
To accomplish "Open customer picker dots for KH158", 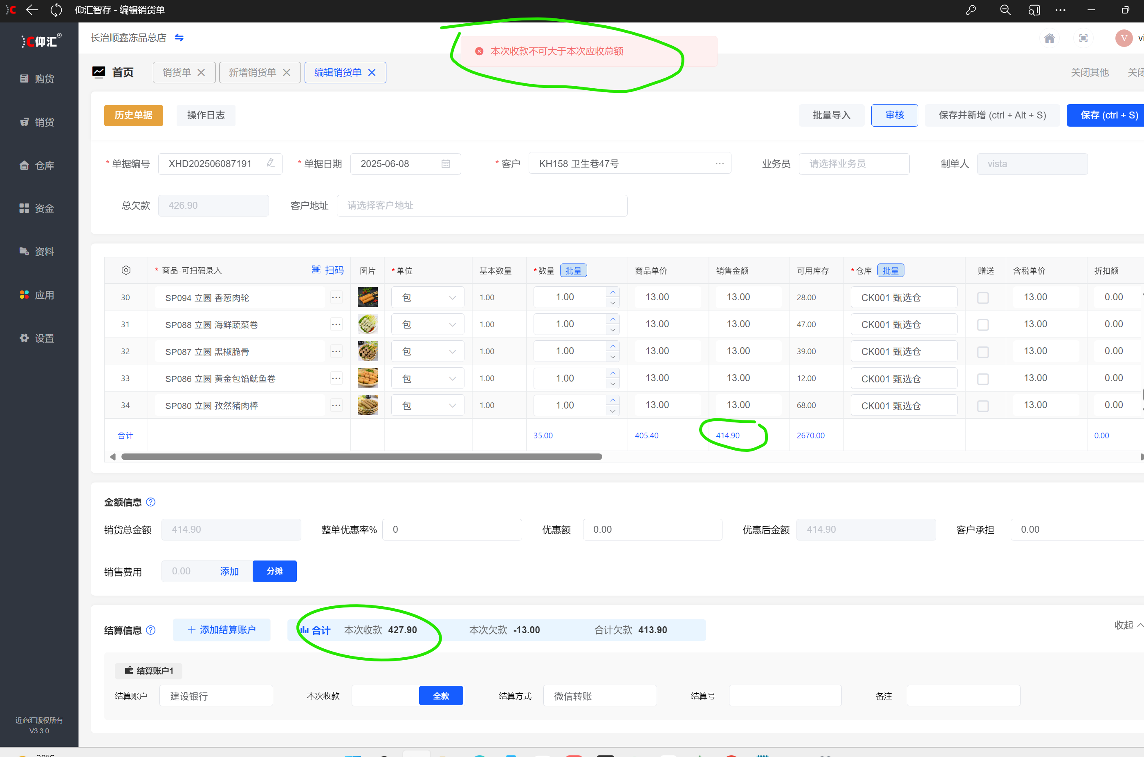I will tap(719, 164).
